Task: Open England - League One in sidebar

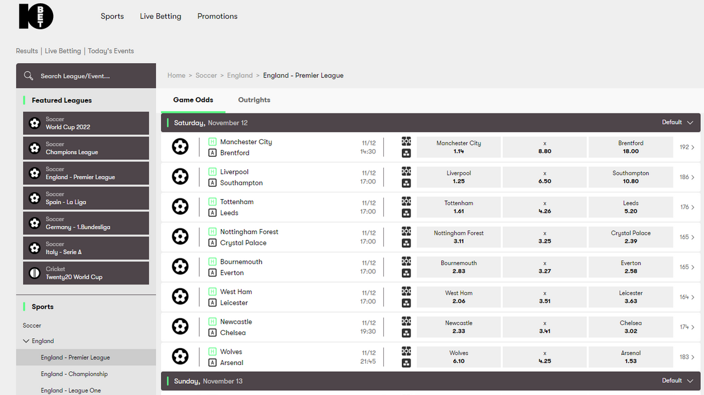Action: coord(71,391)
